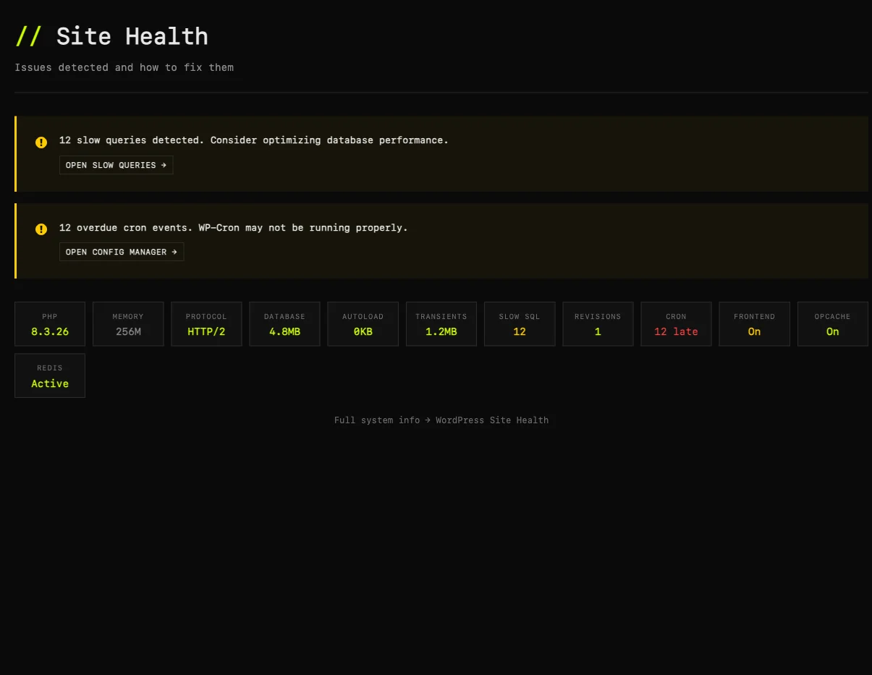Open Config Manager from the cron alert

(121, 252)
